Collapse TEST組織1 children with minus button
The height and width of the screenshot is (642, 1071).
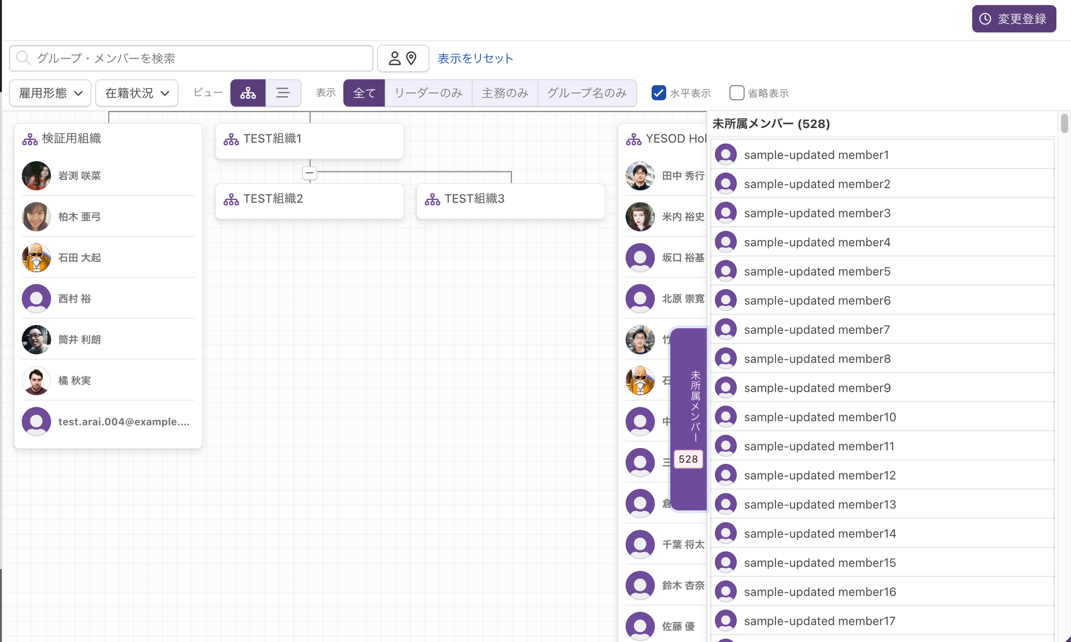point(310,173)
